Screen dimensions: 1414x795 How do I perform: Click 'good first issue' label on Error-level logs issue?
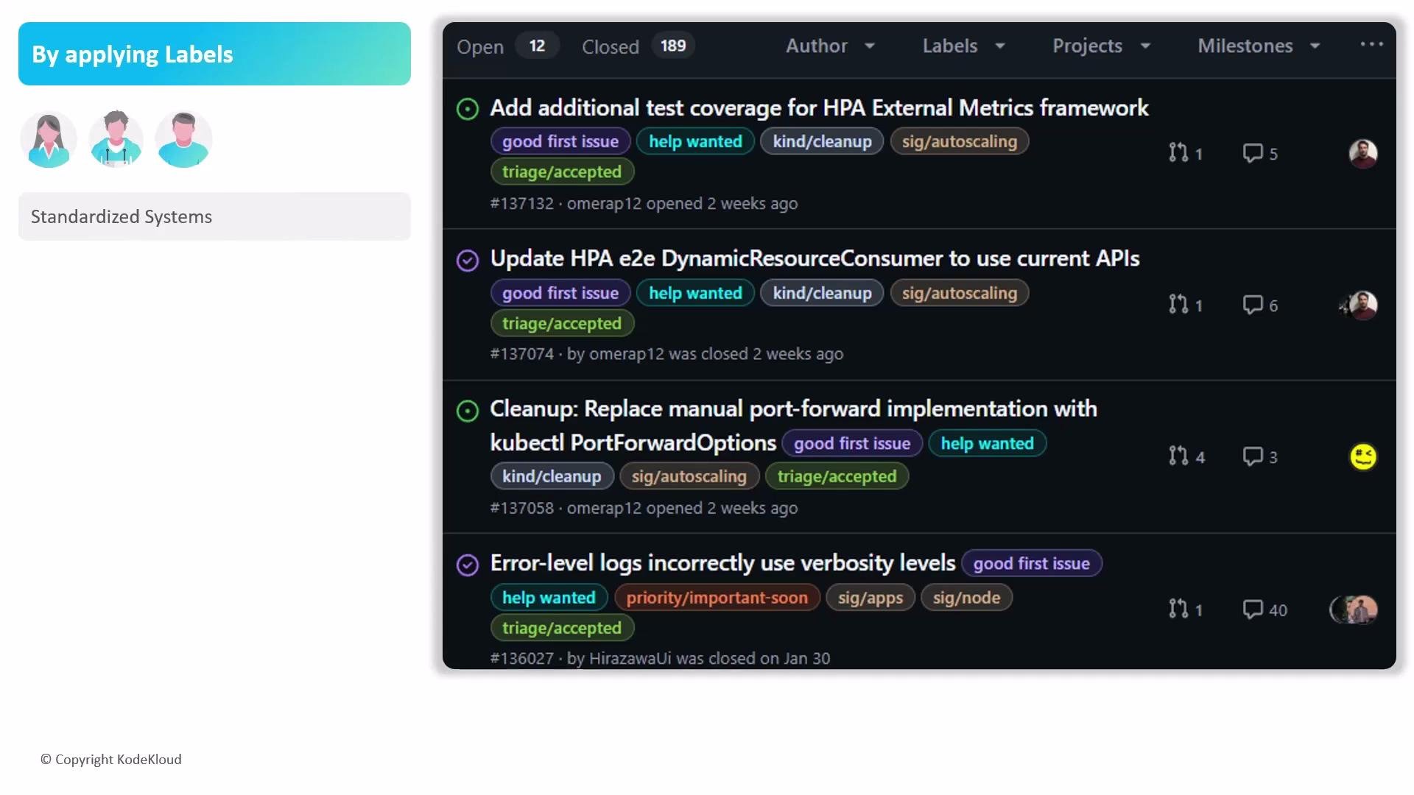1031,563
